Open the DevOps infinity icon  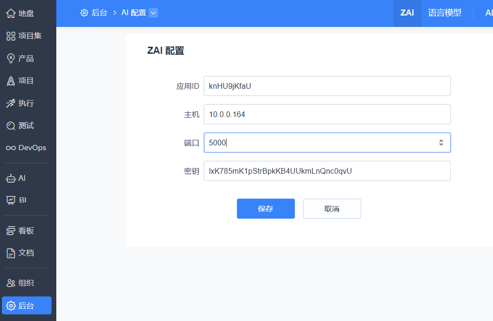11,148
